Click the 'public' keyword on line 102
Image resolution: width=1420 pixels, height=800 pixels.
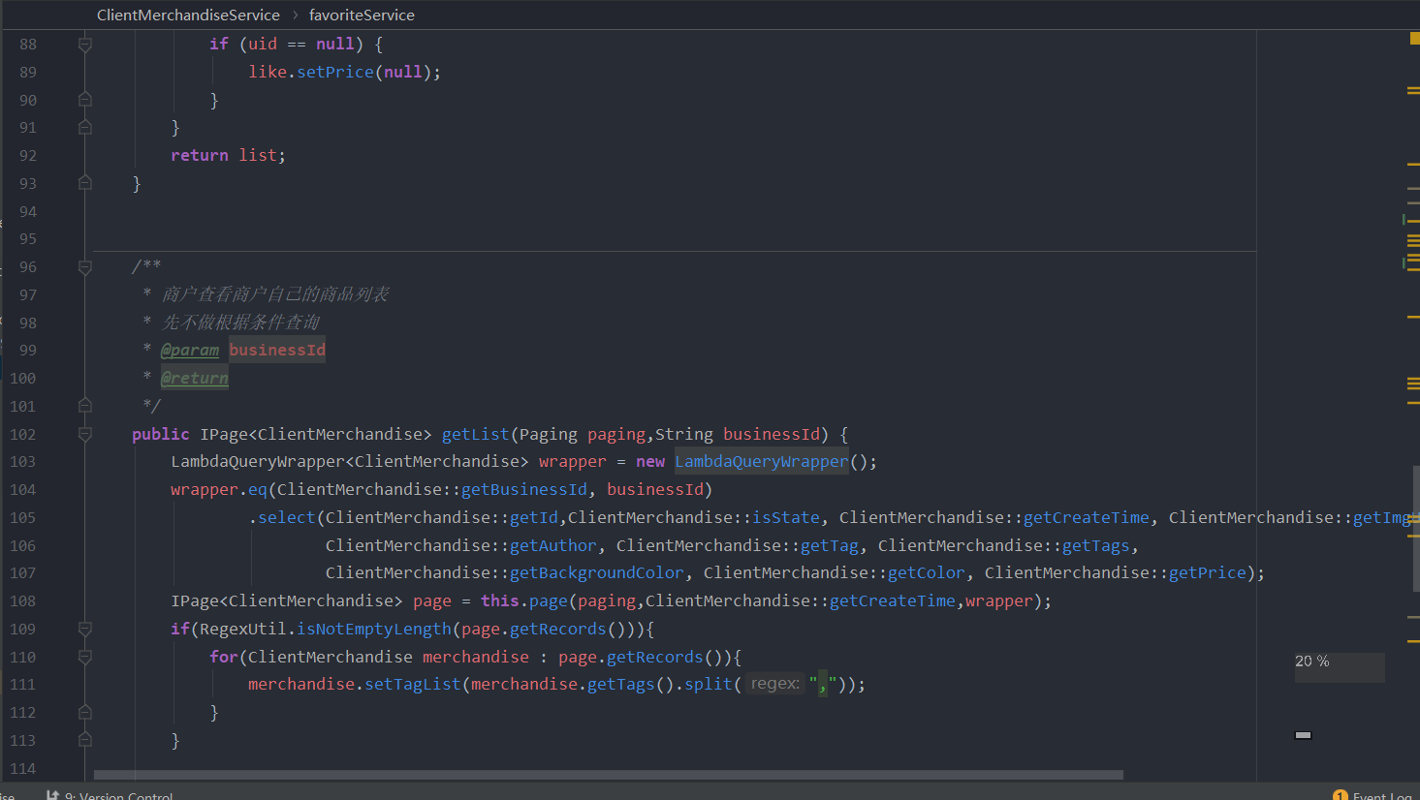coord(161,434)
